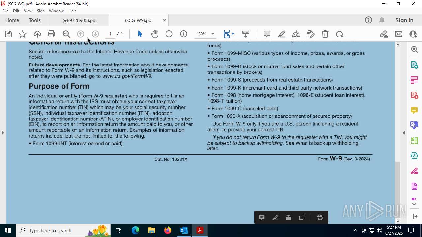Delete page with trash icon
Image resolution: width=422 pixels, height=237 pixels.
click(x=325, y=34)
